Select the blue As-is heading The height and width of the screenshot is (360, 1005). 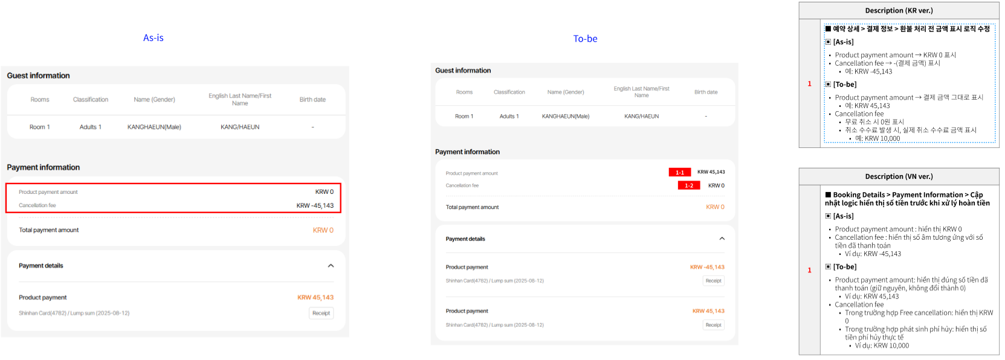pos(153,38)
